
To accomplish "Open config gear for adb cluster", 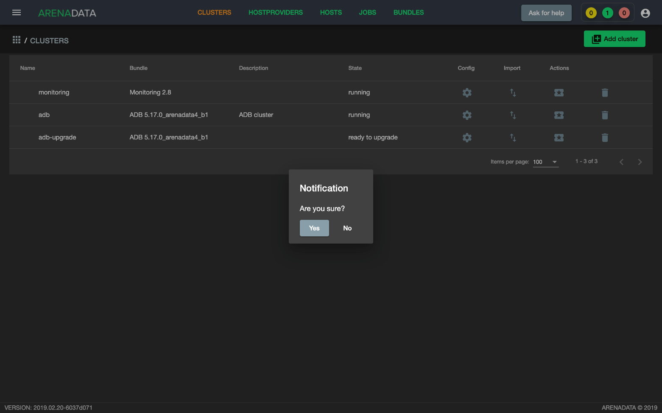I will pos(467,115).
